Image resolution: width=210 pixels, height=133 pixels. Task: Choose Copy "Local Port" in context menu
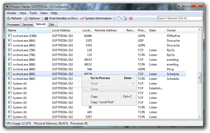[x=109, y=102]
